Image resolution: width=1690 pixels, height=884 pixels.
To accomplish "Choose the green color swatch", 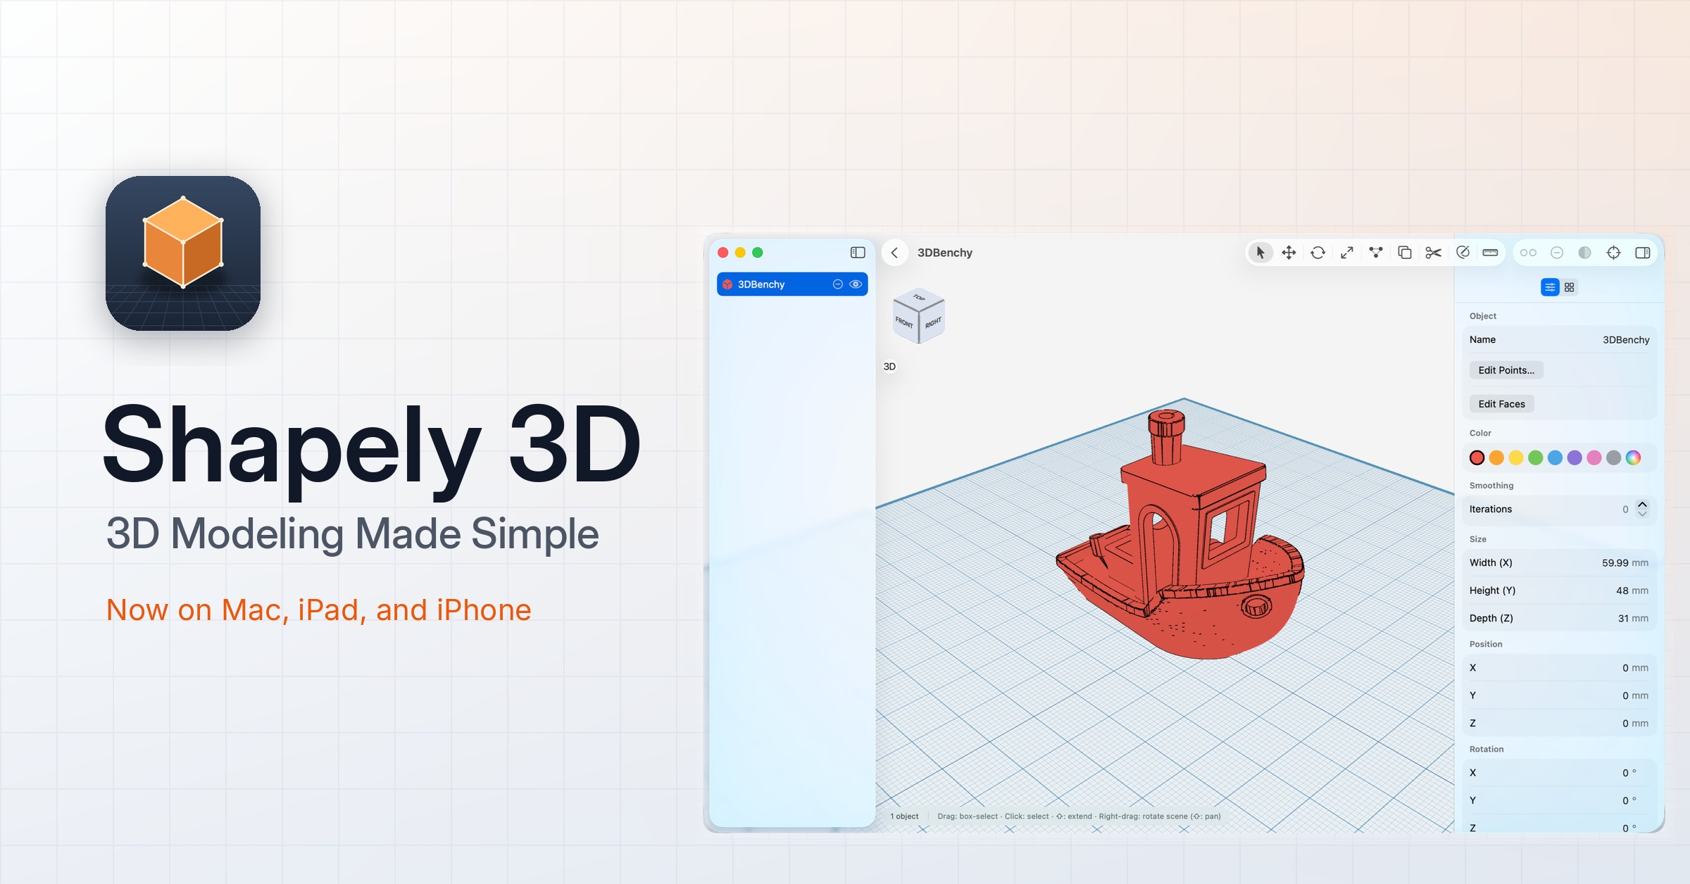I will pyautogui.click(x=1536, y=458).
